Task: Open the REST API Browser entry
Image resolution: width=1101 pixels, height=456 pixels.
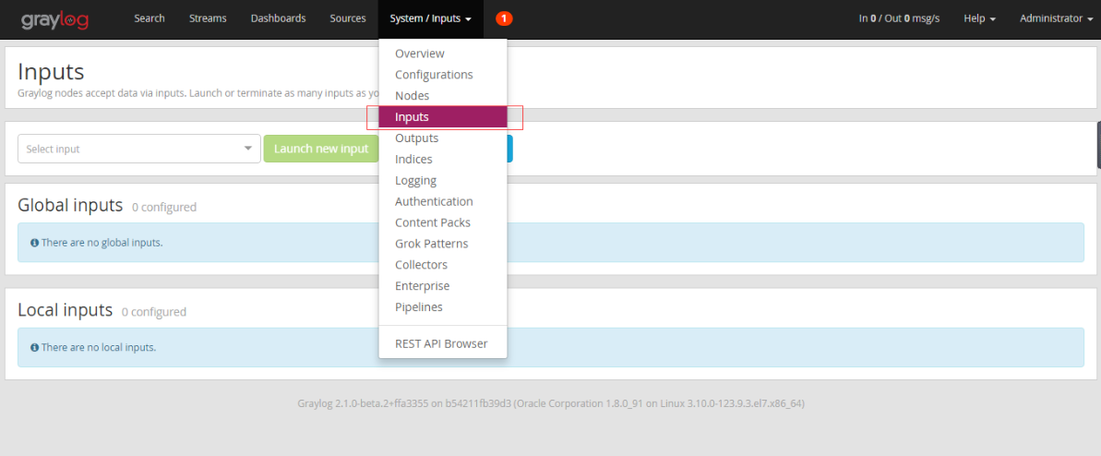Action: (443, 343)
